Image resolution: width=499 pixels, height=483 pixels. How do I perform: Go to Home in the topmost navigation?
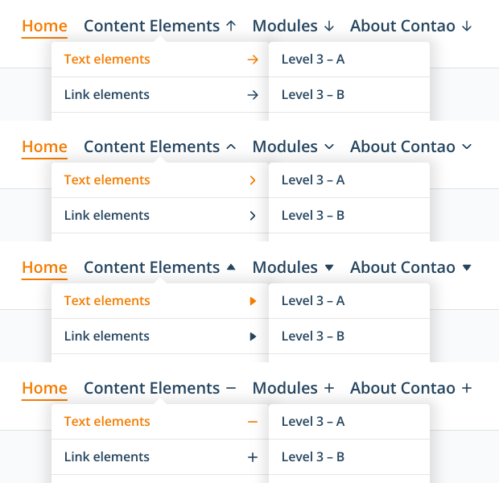click(x=44, y=26)
